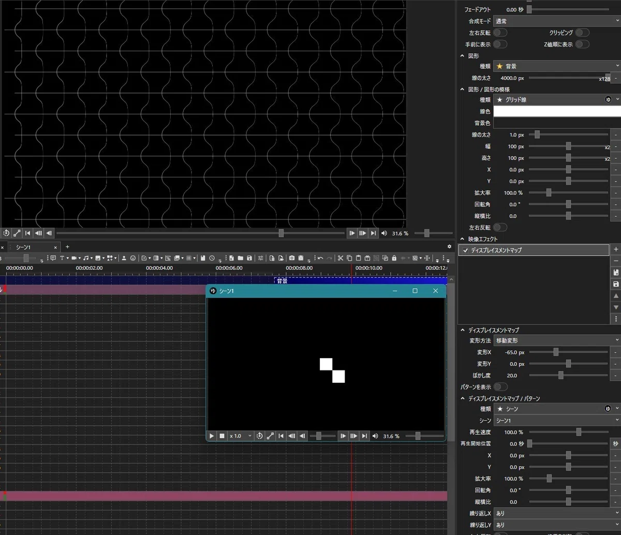Open the 変形方法 dropdown
This screenshot has height=535, width=621.
click(x=557, y=340)
